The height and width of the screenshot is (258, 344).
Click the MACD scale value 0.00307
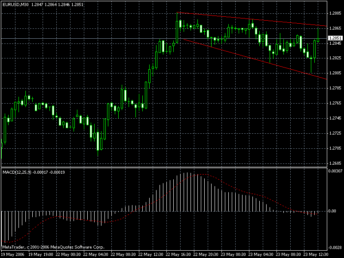tap(335, 171)
